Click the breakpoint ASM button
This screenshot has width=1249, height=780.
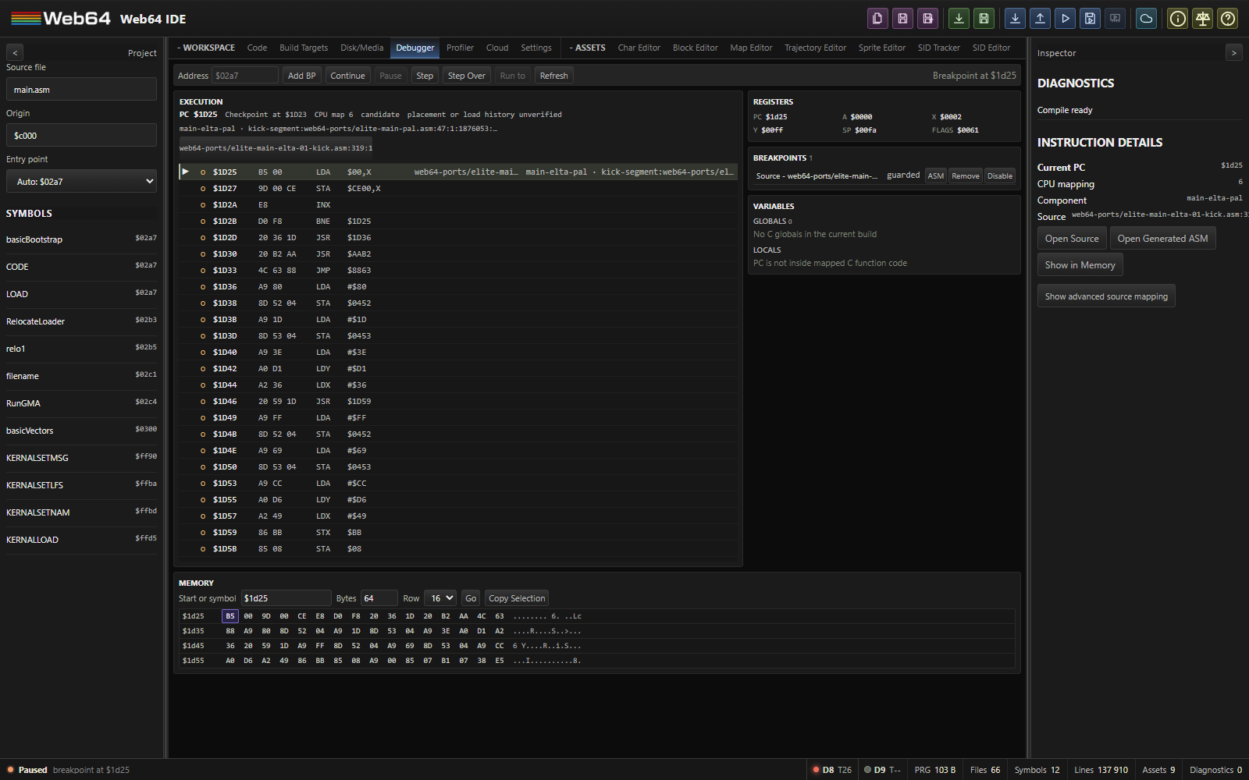click(x=936, y=176)
